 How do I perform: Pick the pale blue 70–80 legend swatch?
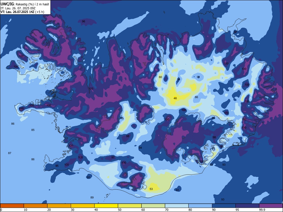tap(177, 206)
